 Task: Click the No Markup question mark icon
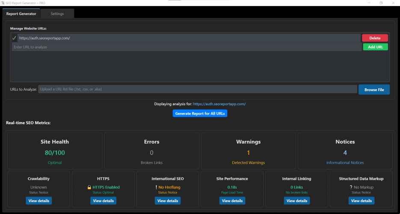351,187
